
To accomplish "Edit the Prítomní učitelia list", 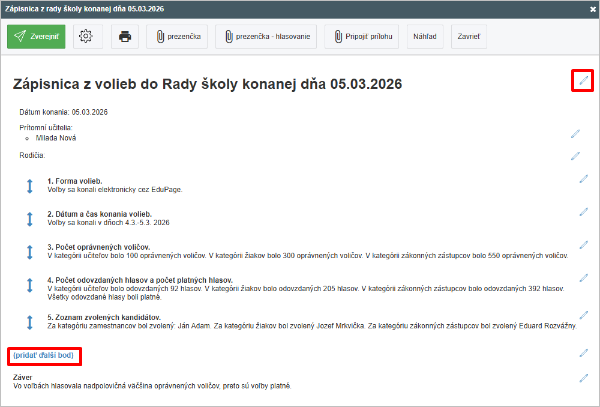I will point(575,134).
